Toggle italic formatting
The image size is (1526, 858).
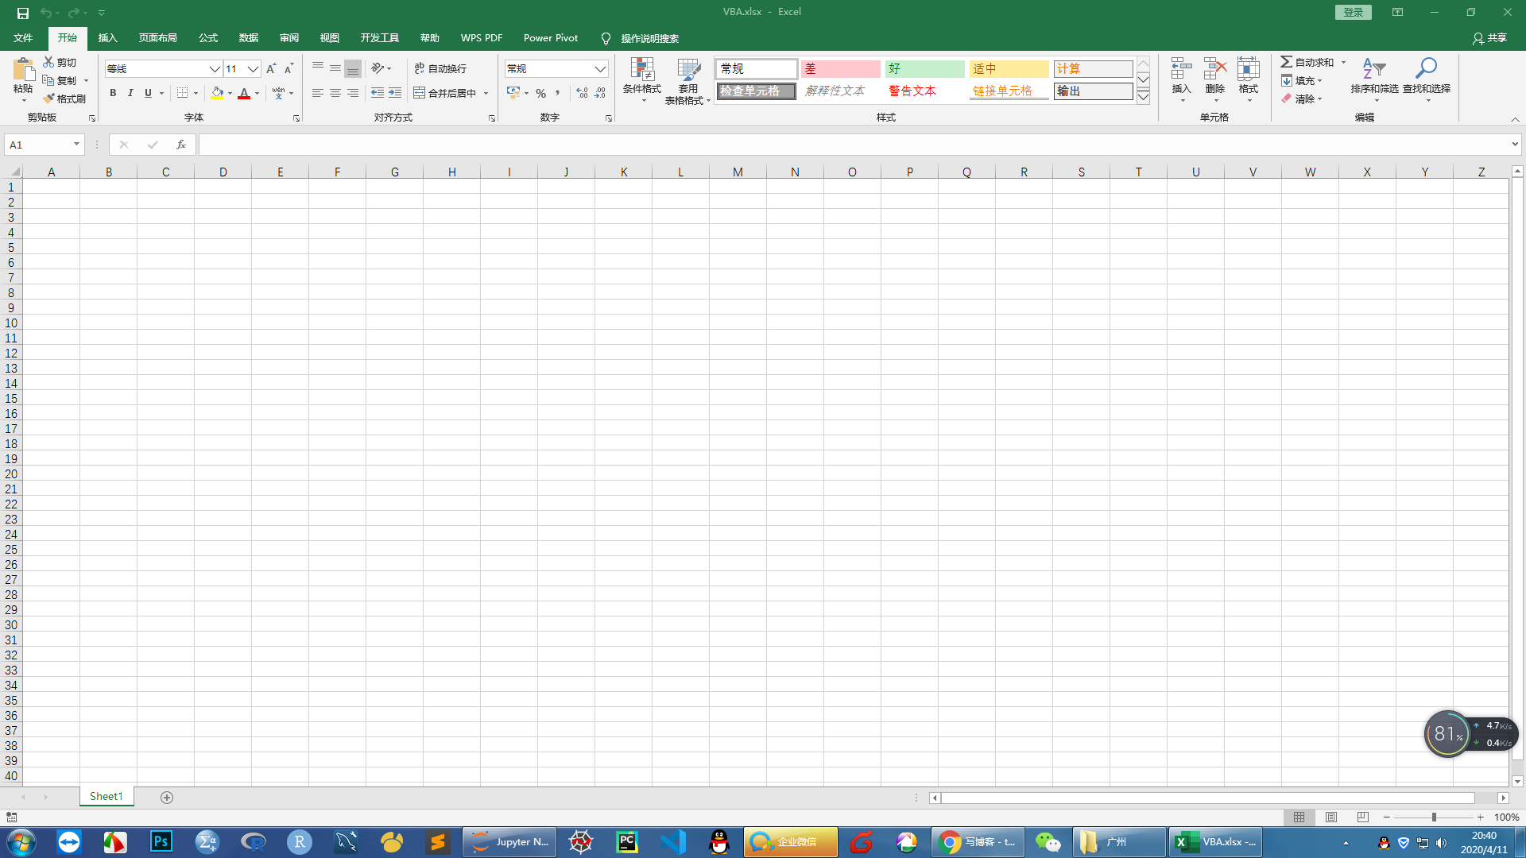pos(130,93)
